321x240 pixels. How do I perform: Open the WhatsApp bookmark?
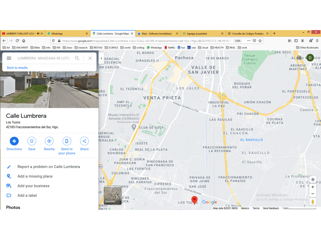click(154, 47)
